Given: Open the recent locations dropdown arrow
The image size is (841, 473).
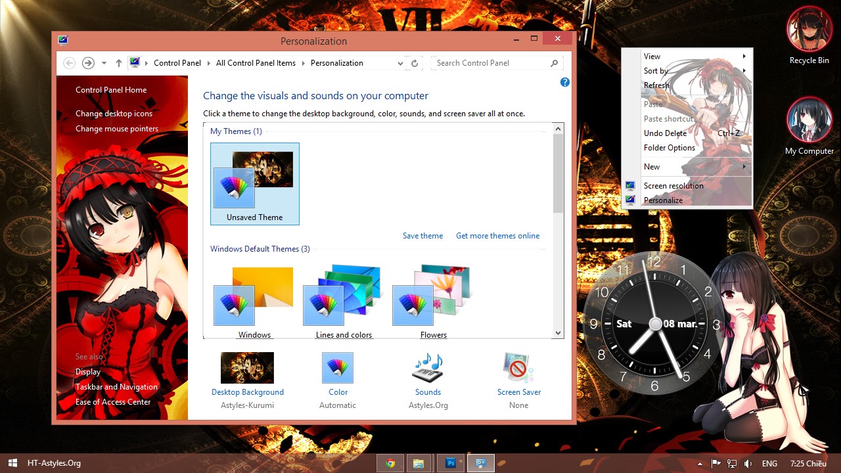Looking at the screenshot, I should point(104,63).
